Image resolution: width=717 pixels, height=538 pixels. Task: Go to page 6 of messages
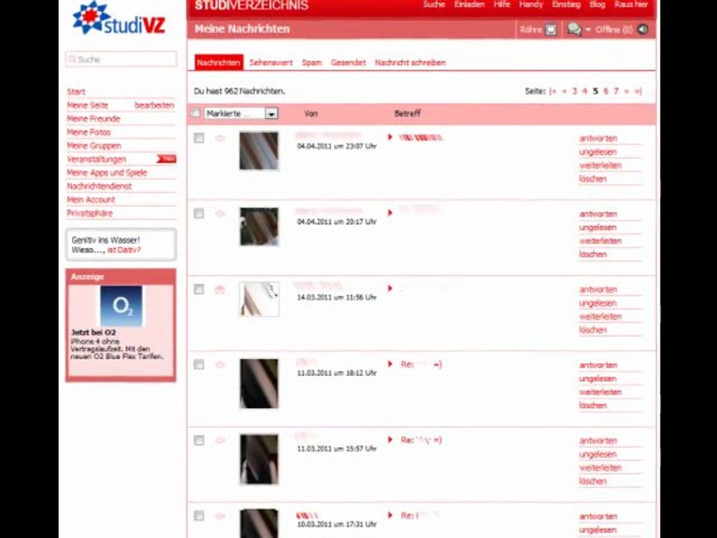point(606,91)
